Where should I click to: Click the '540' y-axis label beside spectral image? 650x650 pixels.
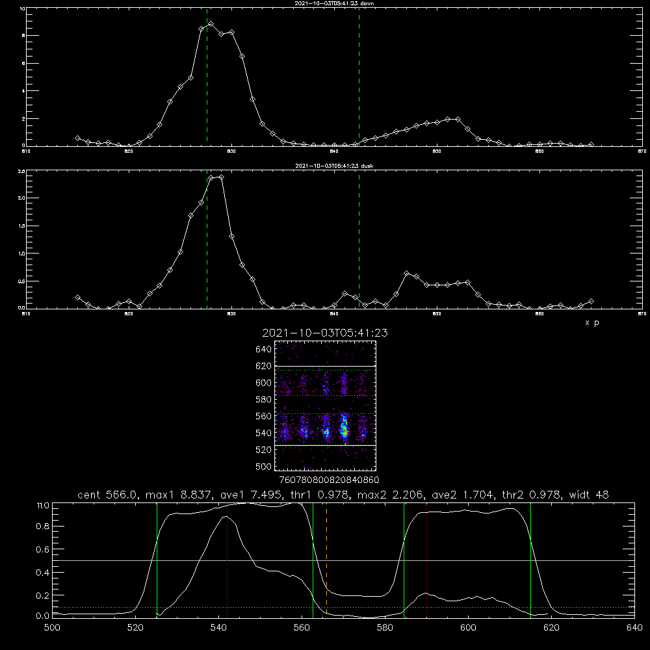(x=264, y=433)
